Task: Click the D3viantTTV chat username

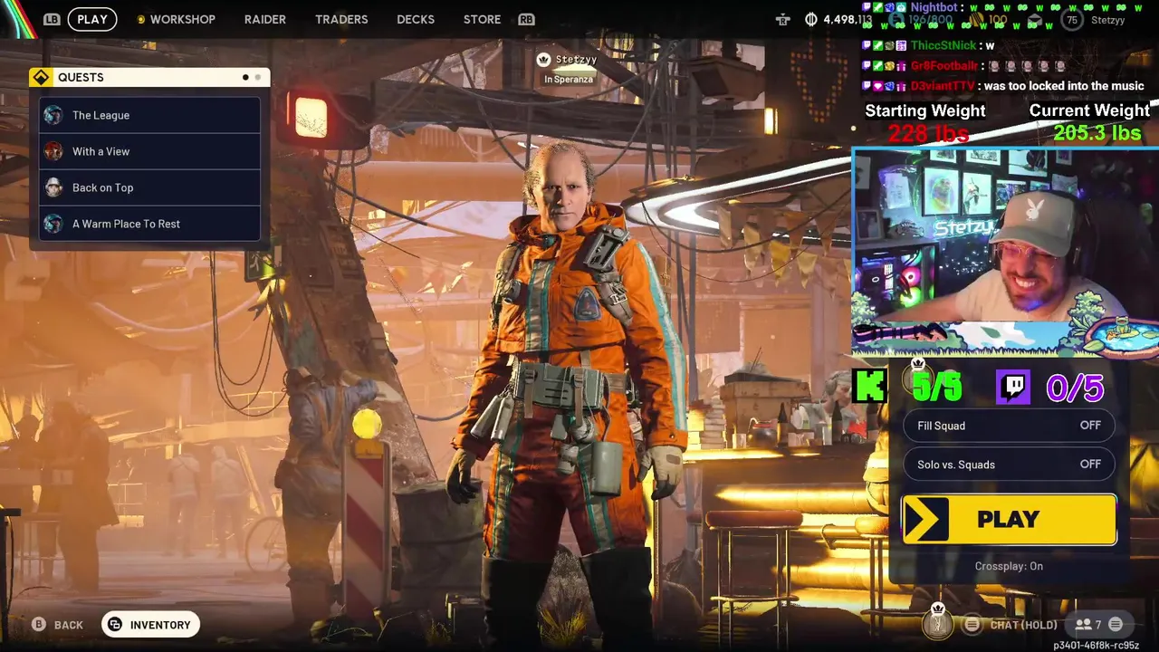Action: pos(943,86)
